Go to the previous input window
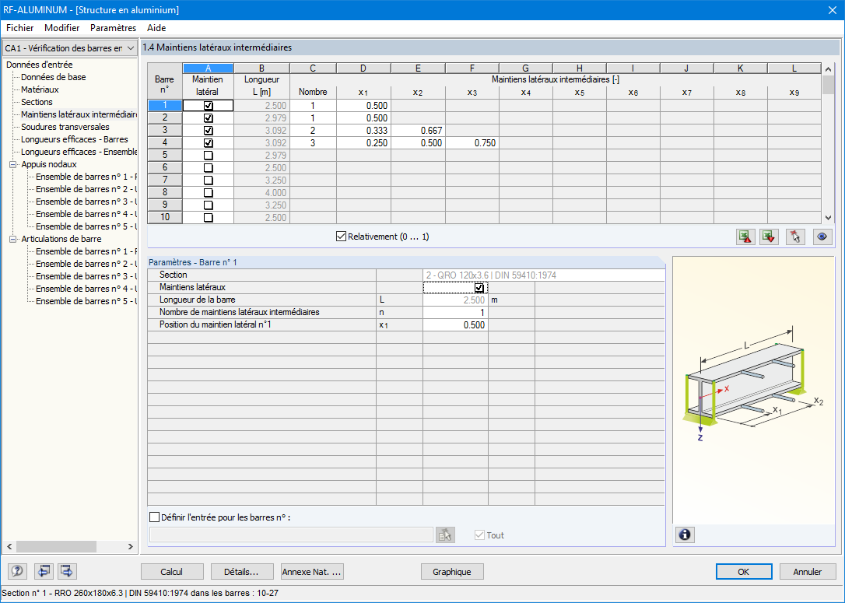This screenshot has height=603, width=845. point(44,571)
